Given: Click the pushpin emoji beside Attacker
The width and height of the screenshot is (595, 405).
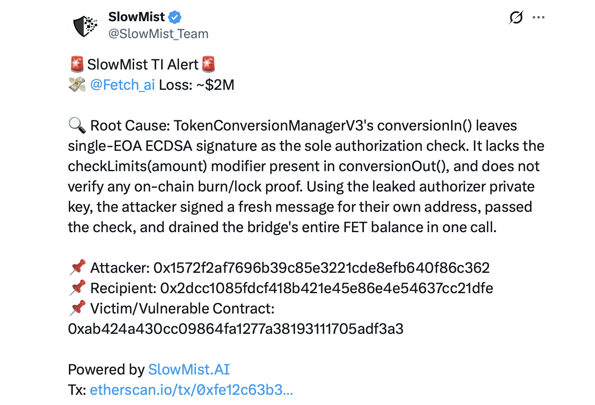Looking at the screenshot, I should pos(77,268).
